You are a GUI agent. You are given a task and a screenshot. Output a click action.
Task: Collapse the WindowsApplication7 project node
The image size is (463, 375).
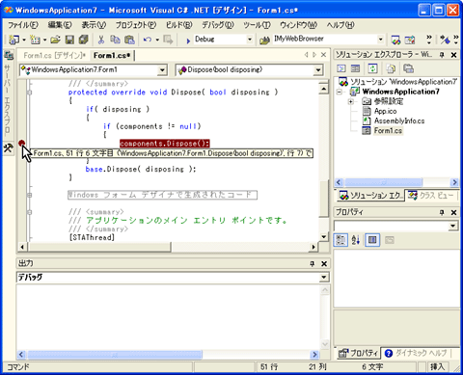[x=340, y=92]
